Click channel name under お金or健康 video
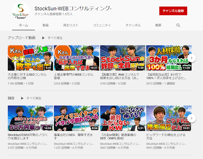Viewport: 203px width, 159px height. click(x=120, y=144)
